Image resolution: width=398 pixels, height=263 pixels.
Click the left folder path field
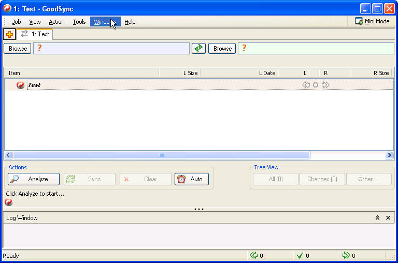[111, 48]
